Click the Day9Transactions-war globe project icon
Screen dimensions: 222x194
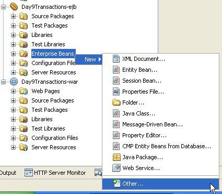[x=14, y=82]
